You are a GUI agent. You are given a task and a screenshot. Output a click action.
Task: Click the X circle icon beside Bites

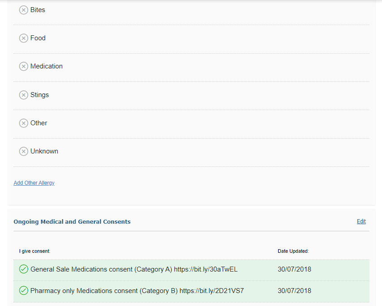click(x=24, y=10)
